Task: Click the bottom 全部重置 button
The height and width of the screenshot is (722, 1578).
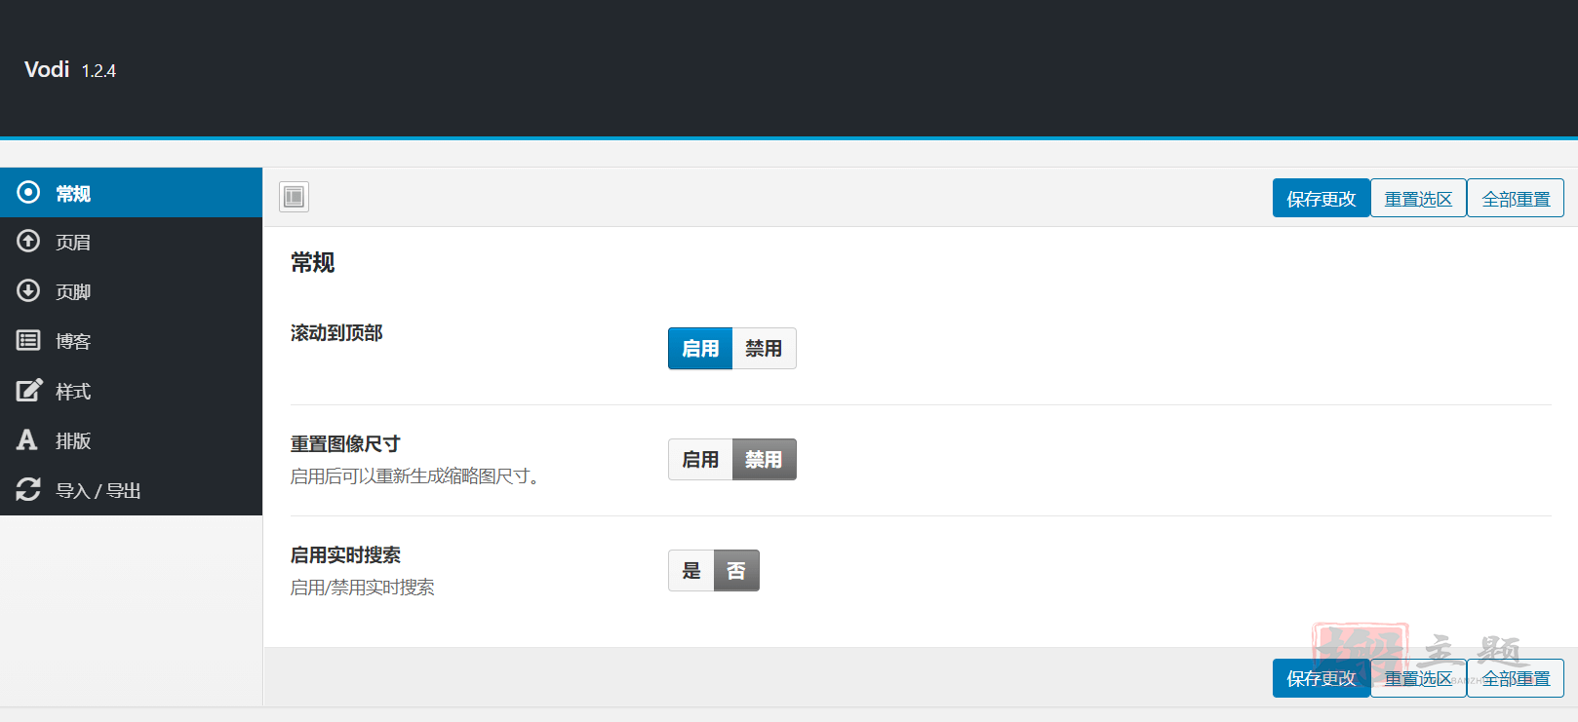Action: point(1516,678)
